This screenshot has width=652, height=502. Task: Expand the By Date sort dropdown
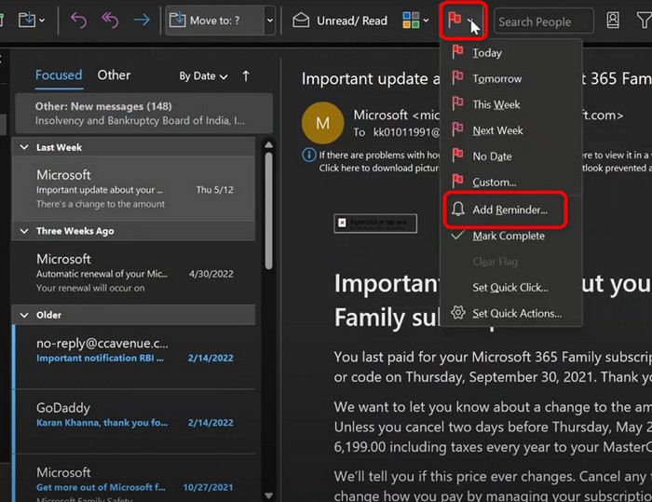203,76
